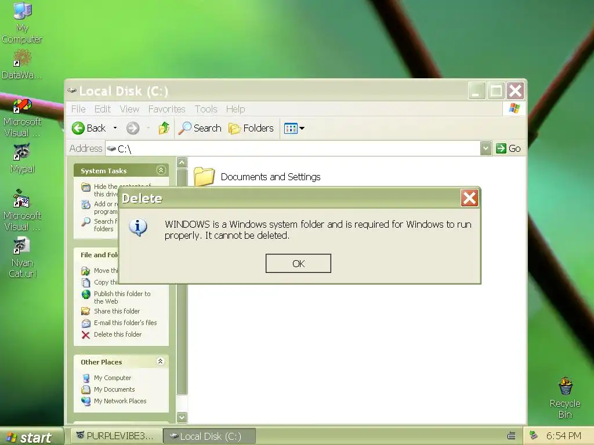Click sidebar scroll up arrow

click(182, 163)
